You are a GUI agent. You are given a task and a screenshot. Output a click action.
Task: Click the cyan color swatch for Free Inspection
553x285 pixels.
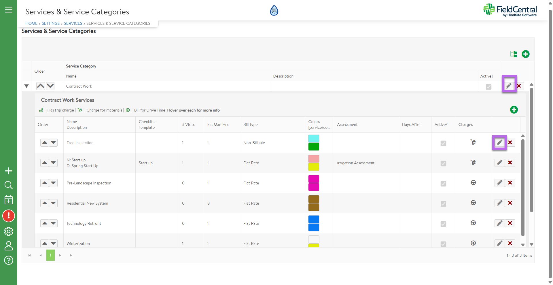point(314,139)
